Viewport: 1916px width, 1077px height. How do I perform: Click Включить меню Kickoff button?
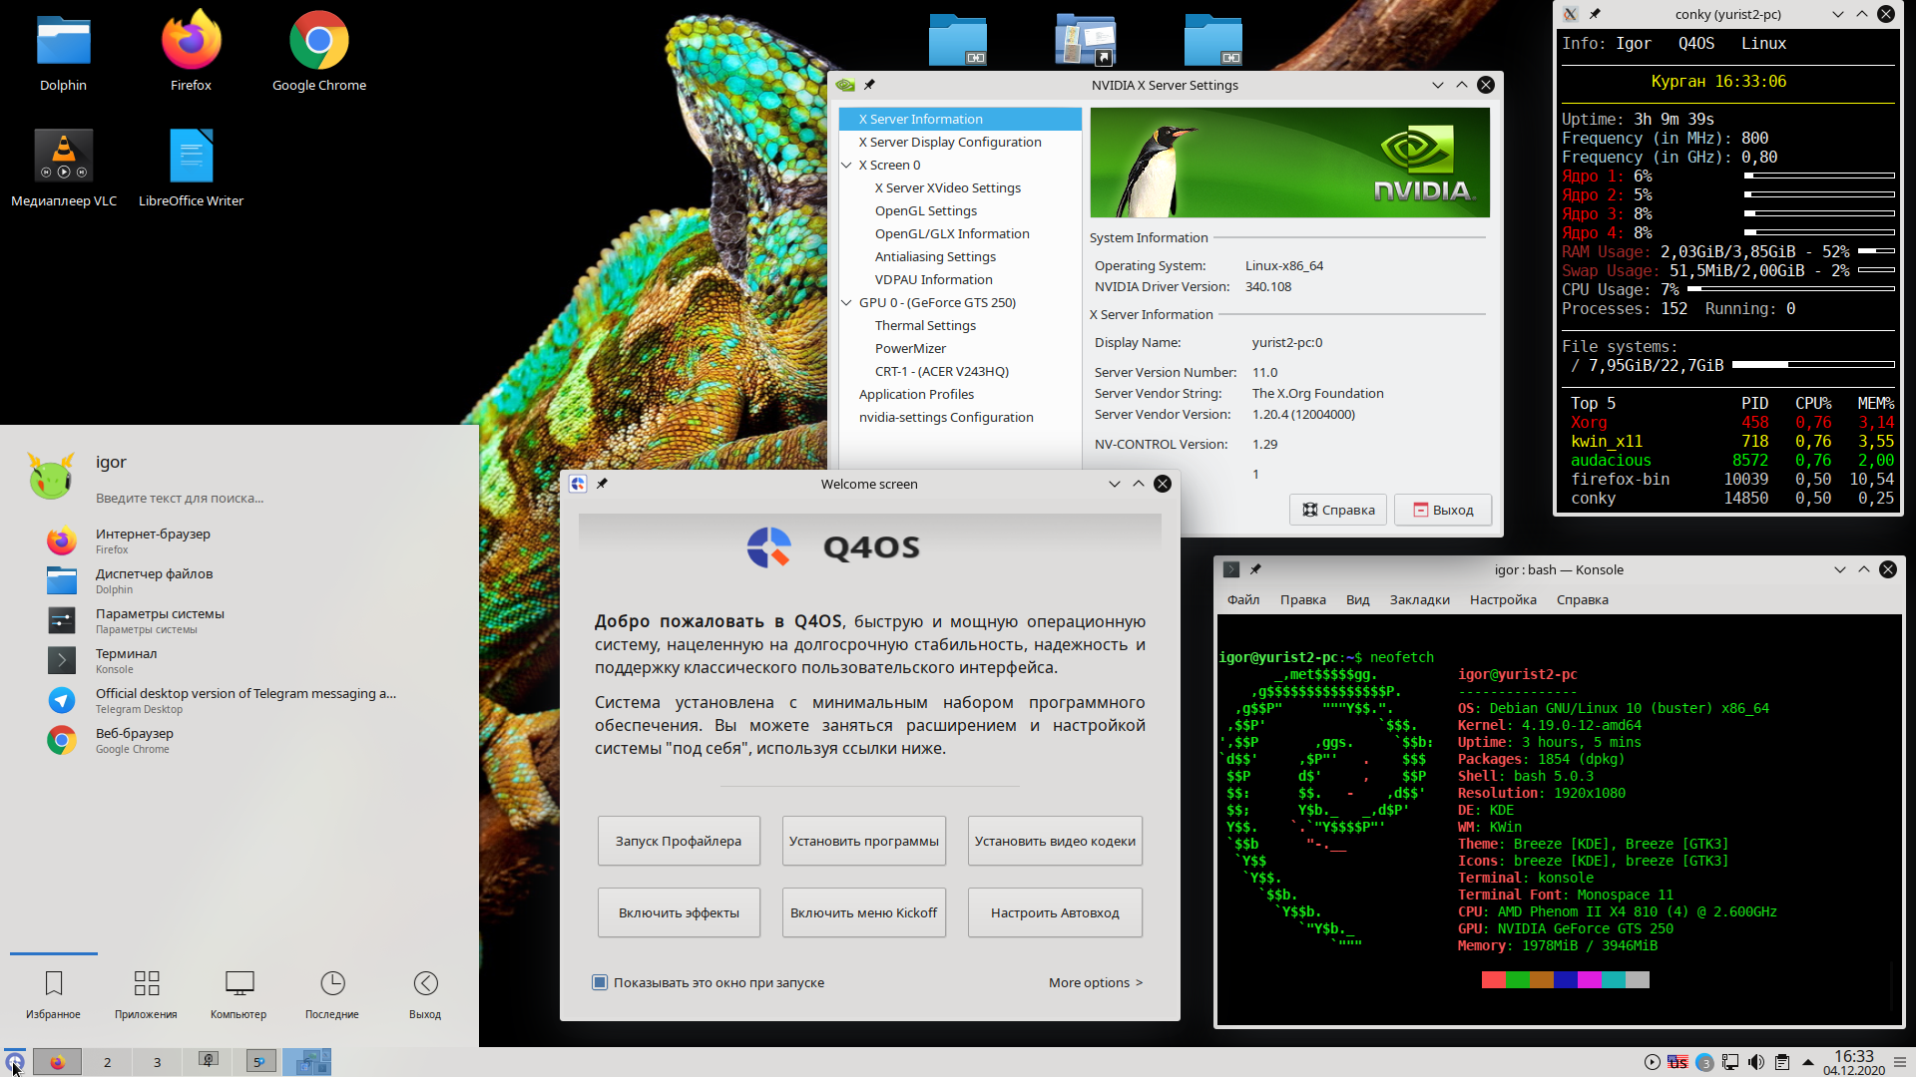coord(864,912)
